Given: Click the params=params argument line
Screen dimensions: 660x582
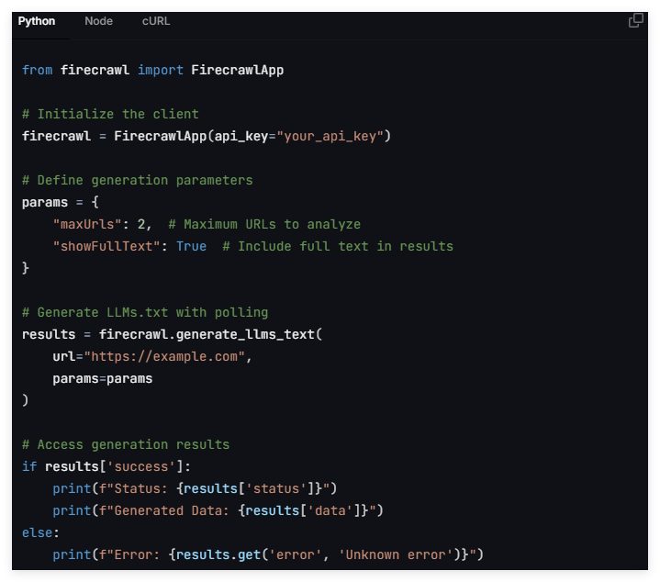Looking at the screenshot, I should [x=103, y=378].
